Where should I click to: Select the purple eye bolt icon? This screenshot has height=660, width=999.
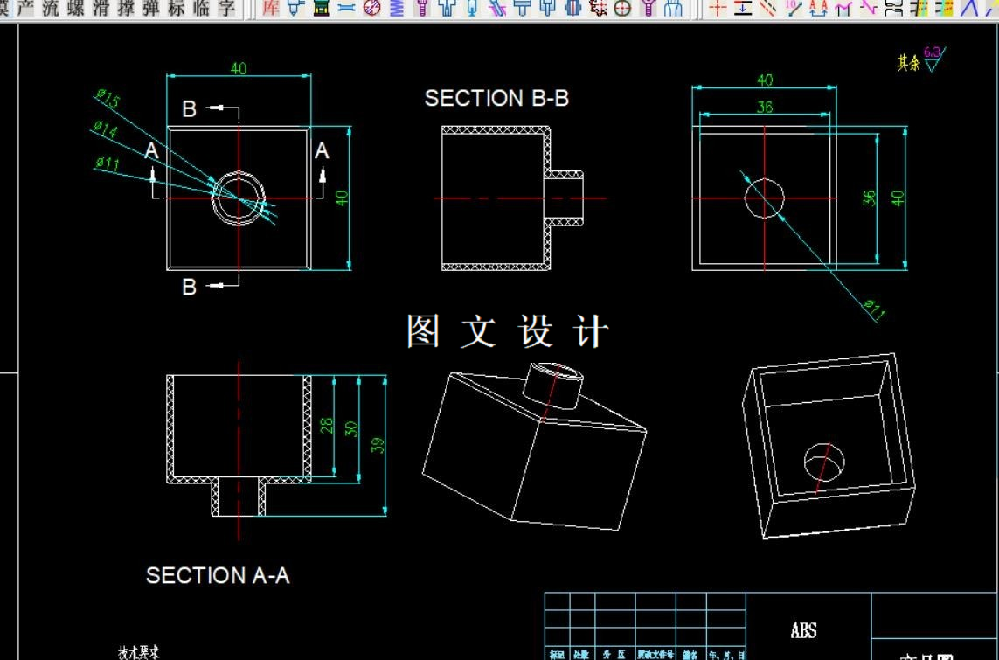[648, 8]
